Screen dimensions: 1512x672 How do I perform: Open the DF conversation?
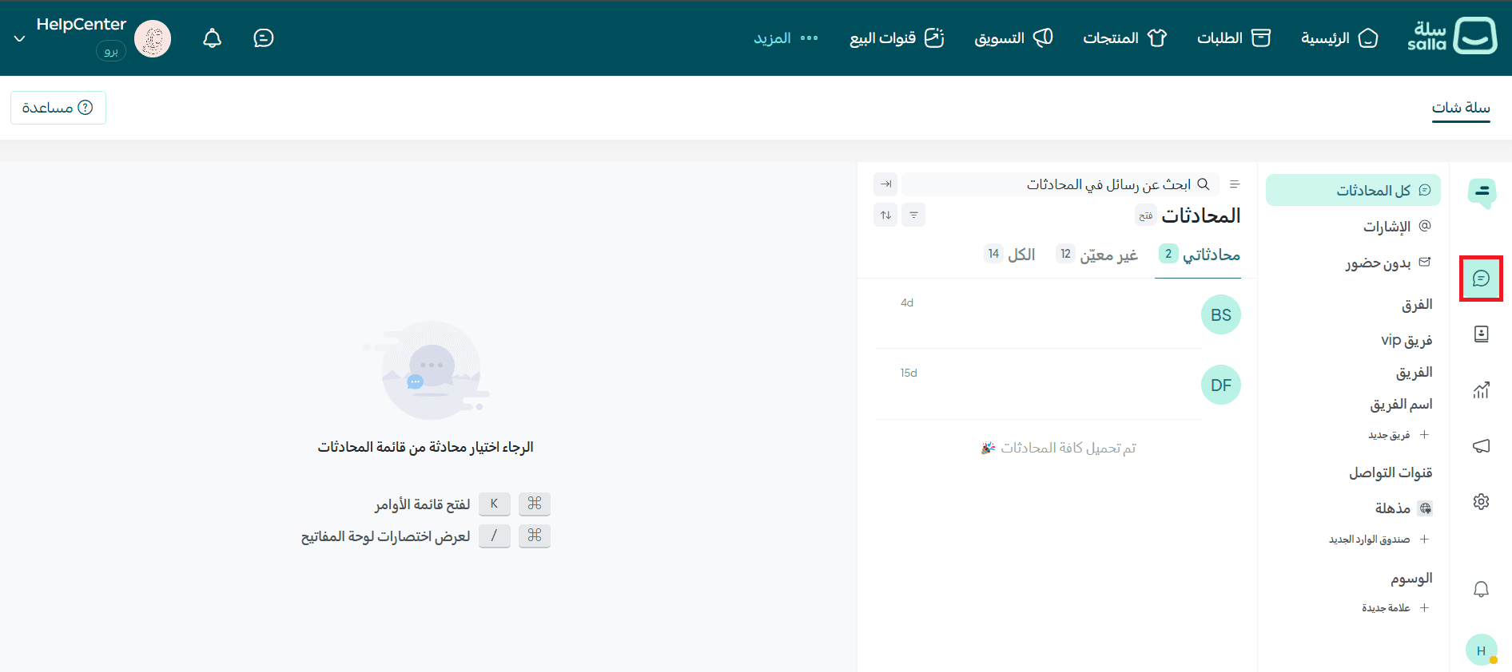[x=1058, y=385]
